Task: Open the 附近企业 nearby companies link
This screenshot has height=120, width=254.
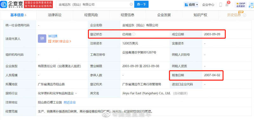Action: pyautogui.click(x=70, y=102)
